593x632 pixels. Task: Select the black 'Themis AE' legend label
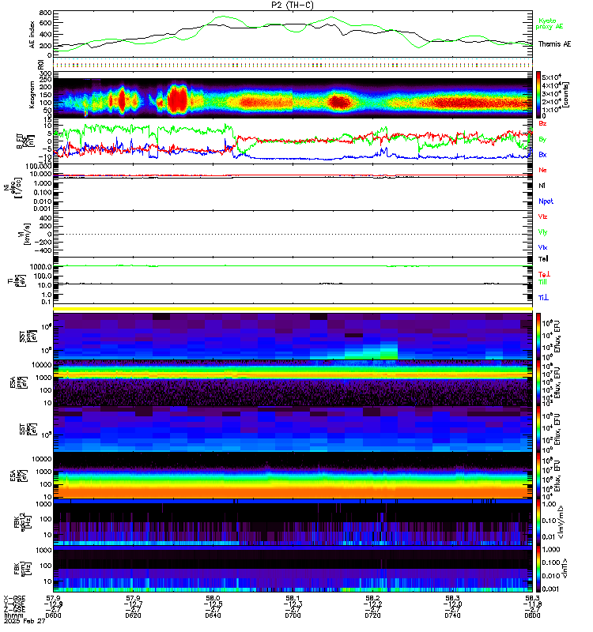pyautogui.click(x=554, y=44)
